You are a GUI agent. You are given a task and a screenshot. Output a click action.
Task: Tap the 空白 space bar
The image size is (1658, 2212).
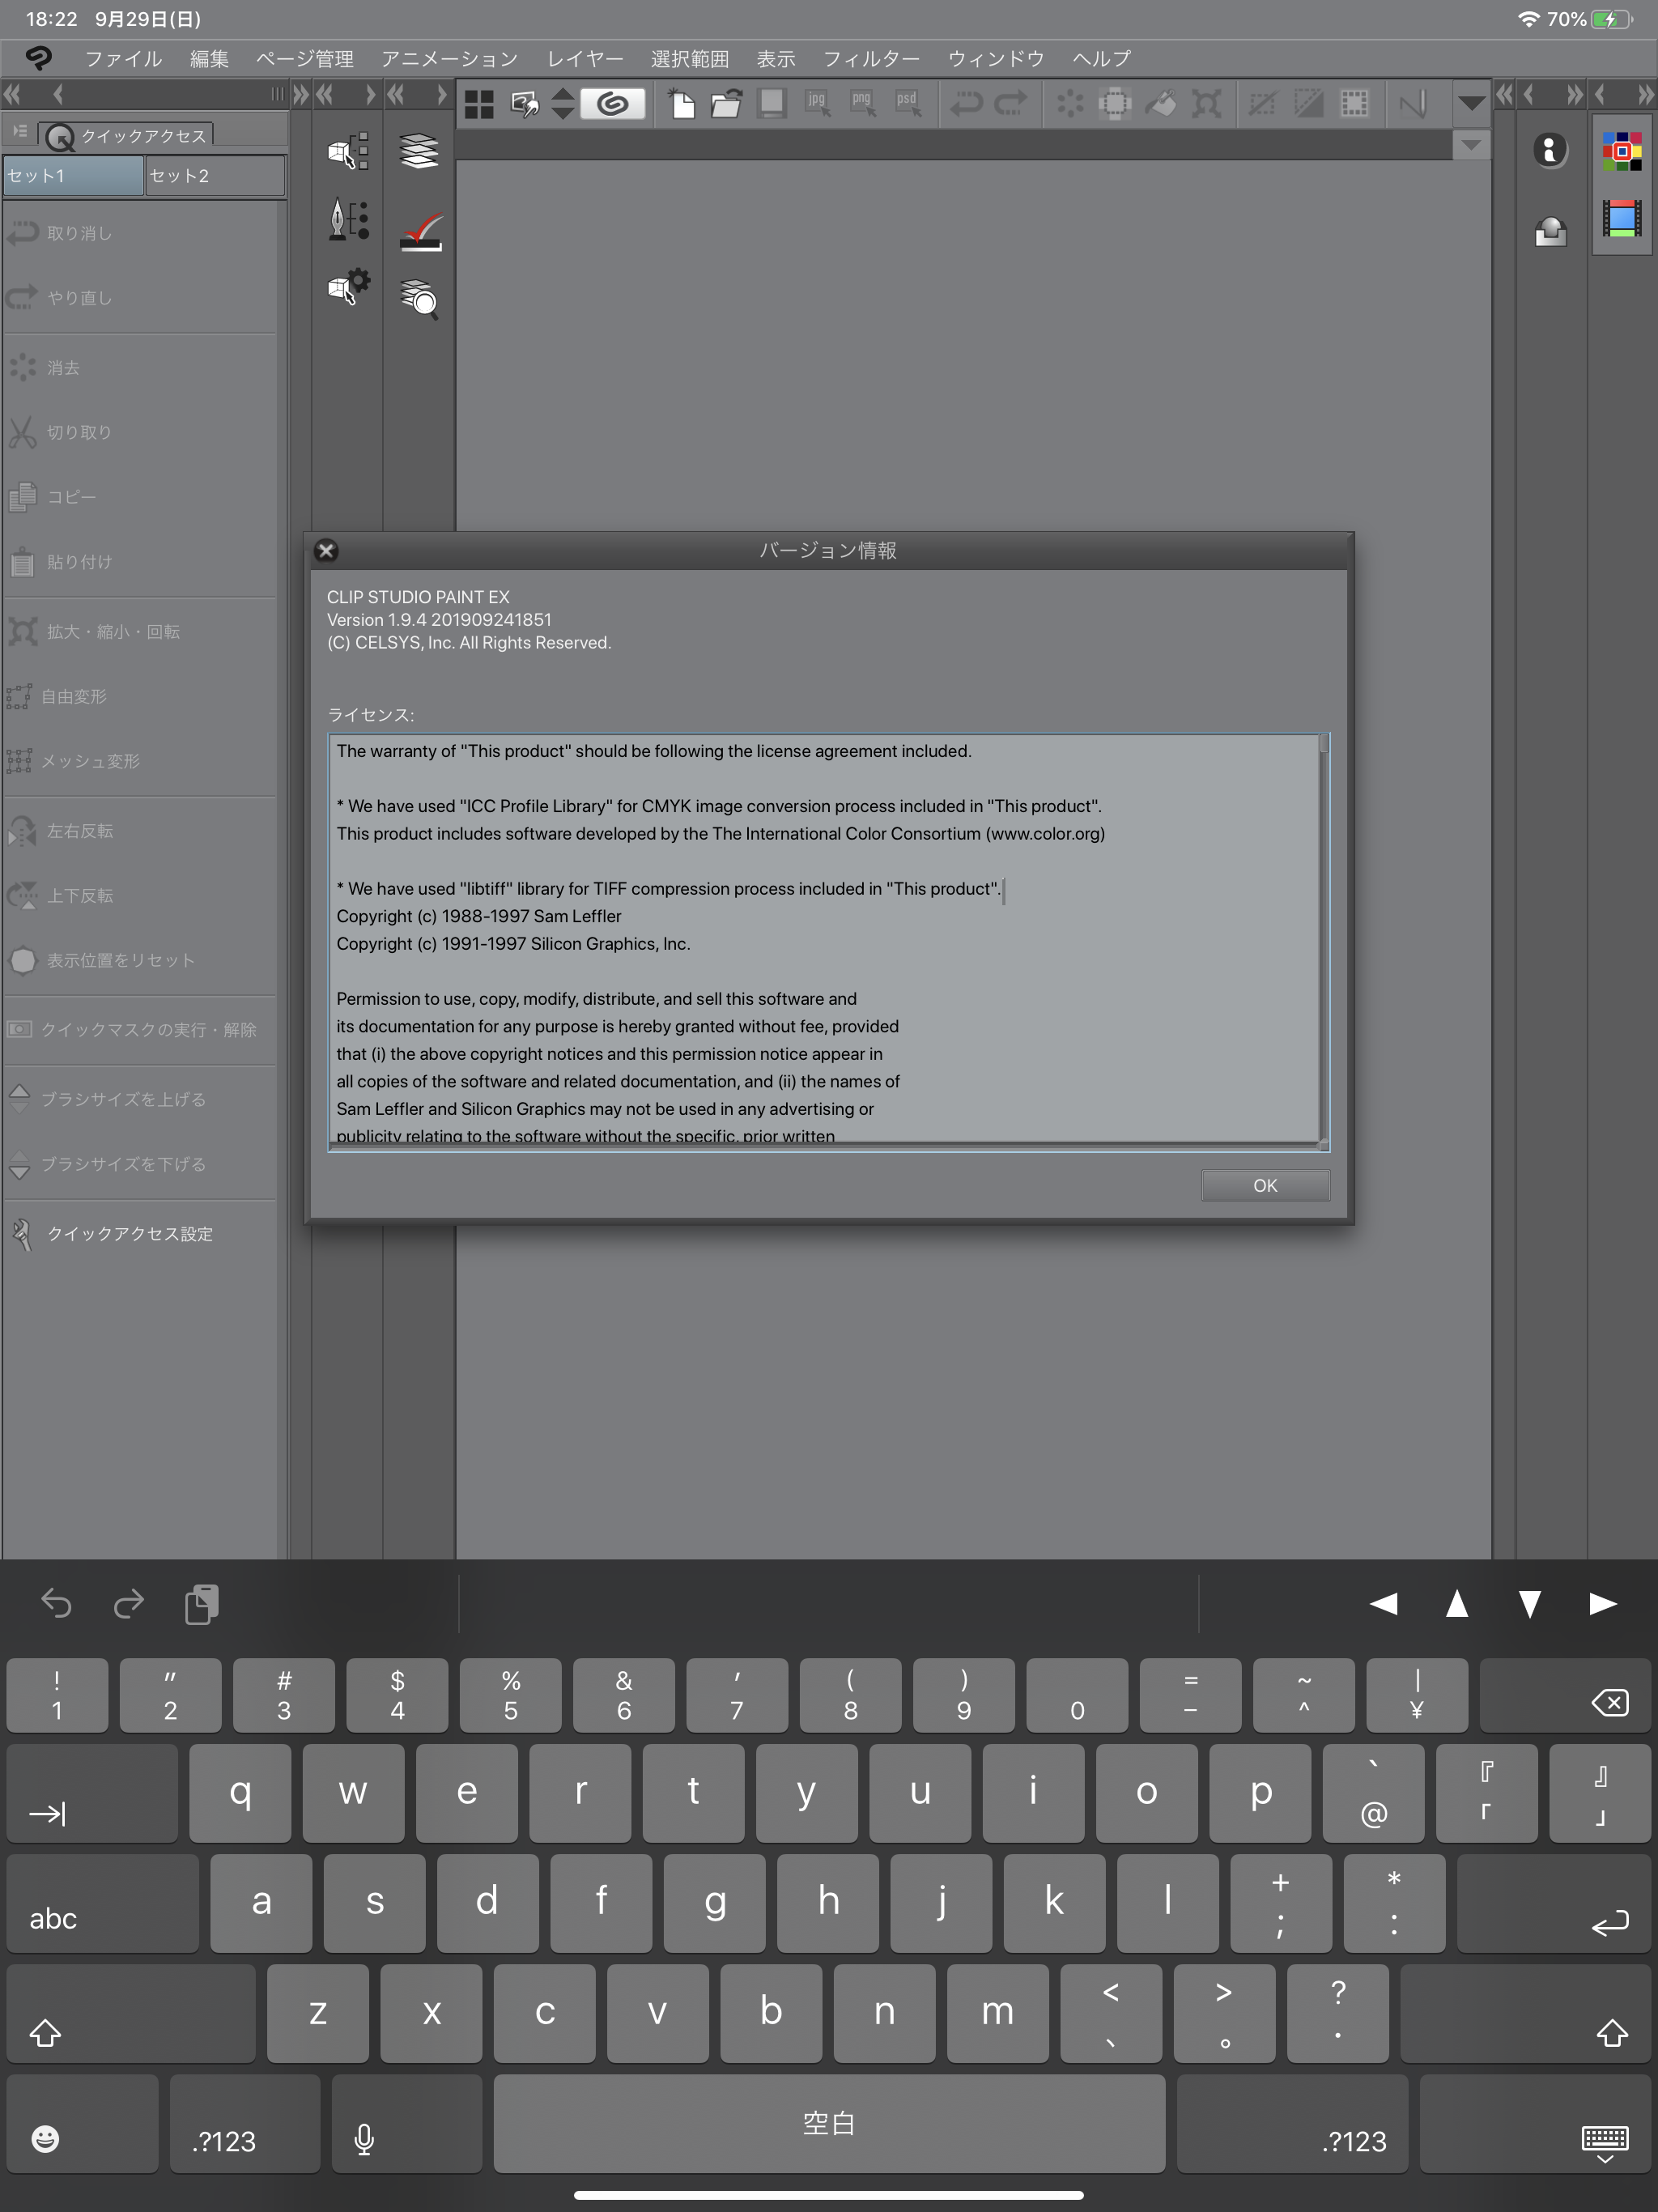(829, 2124)
